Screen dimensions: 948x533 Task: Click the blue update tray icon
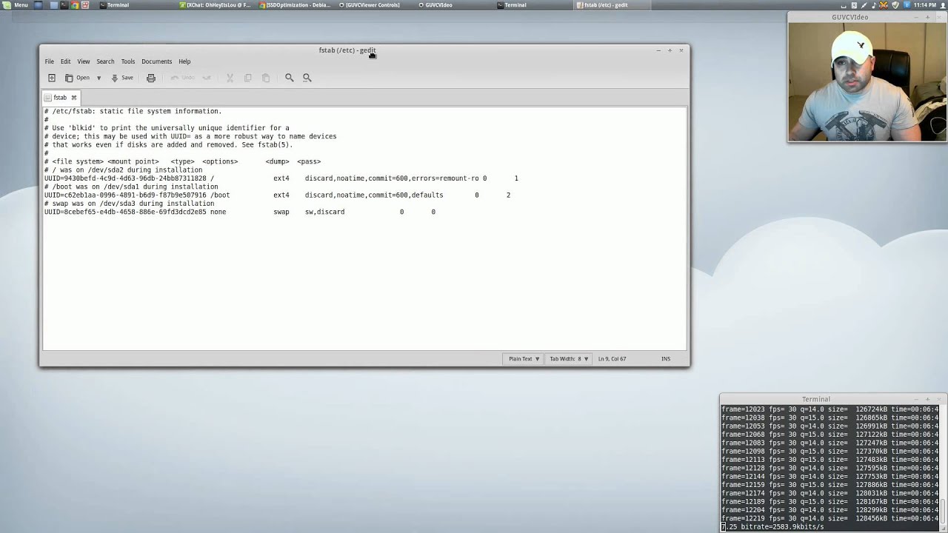click(906, 5)
